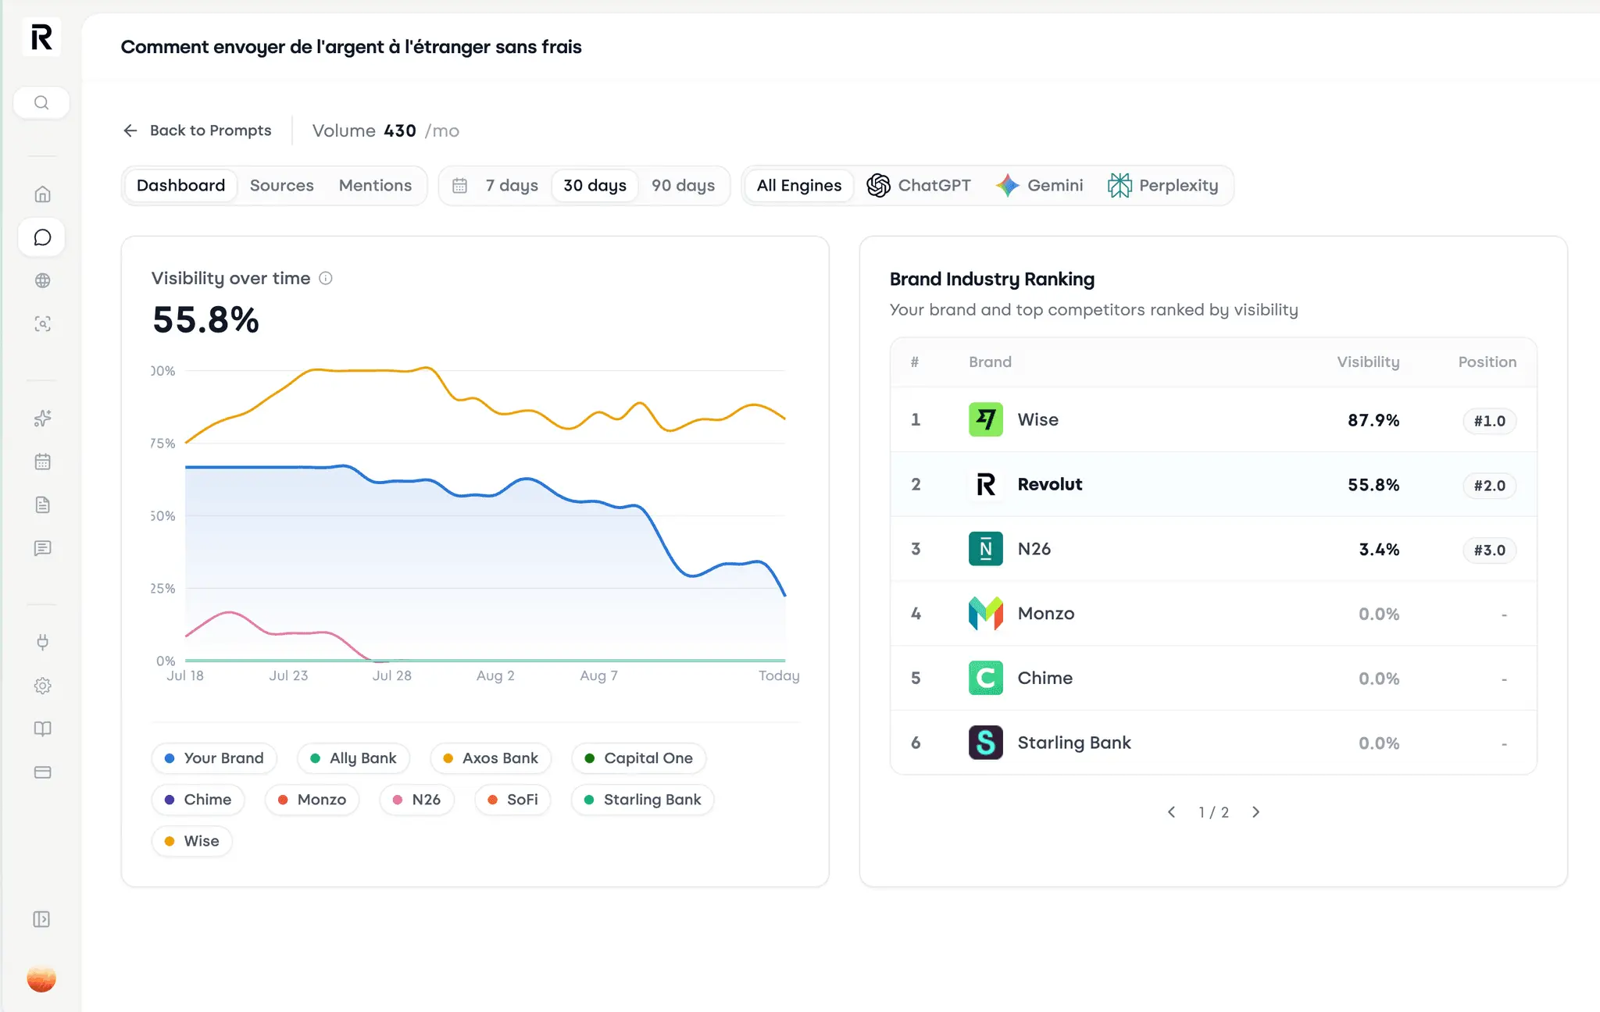Switch to the Mentions tab
Viewport: 1600px width, 1012px height.
(x=375, y=186)
